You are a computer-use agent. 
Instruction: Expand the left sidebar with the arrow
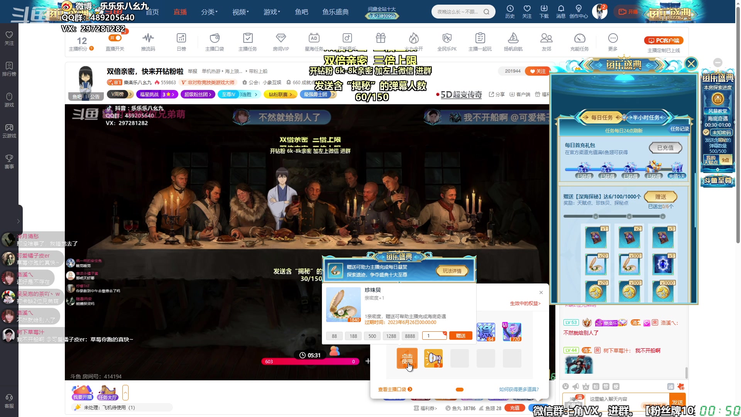click(x=18, y=221)
